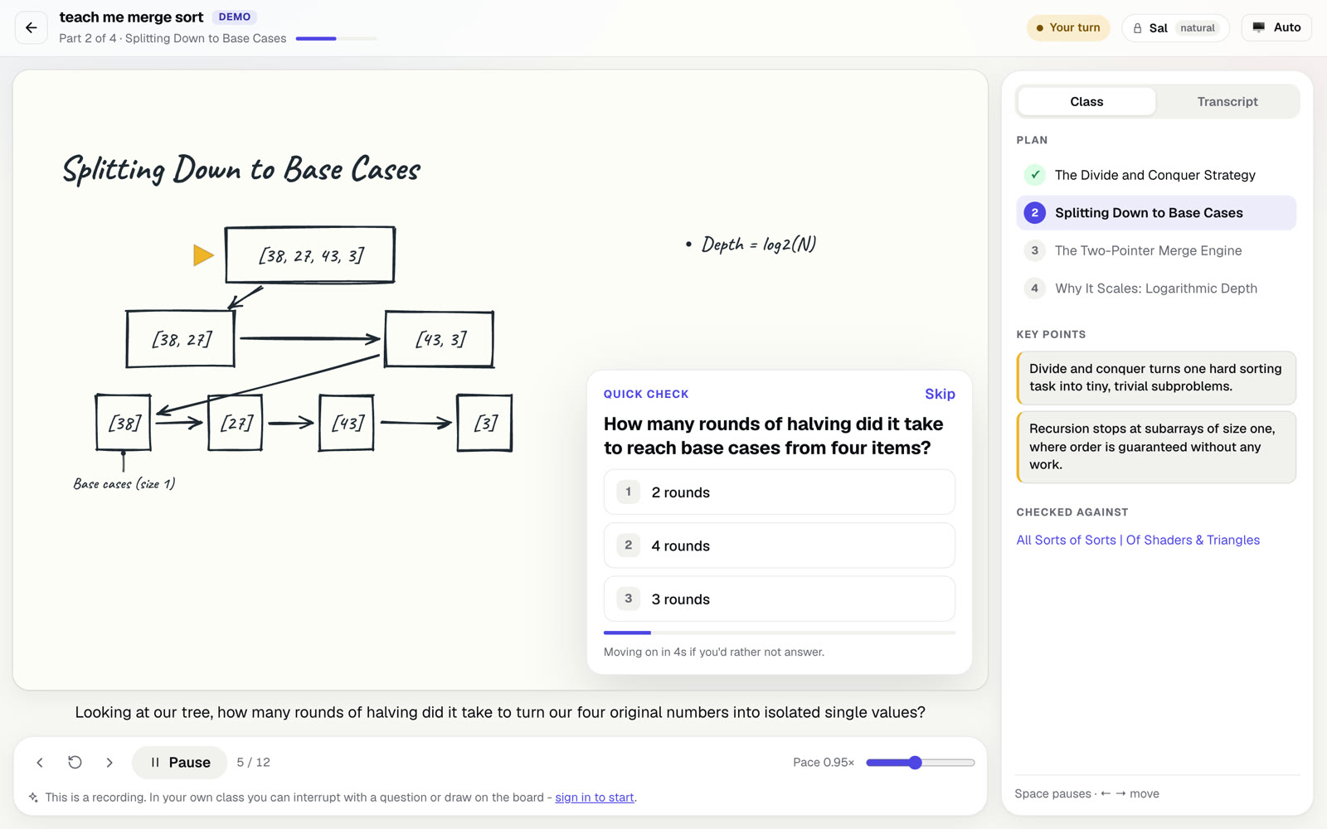
Task: Skip the quick check question
Action: [940, 394]
